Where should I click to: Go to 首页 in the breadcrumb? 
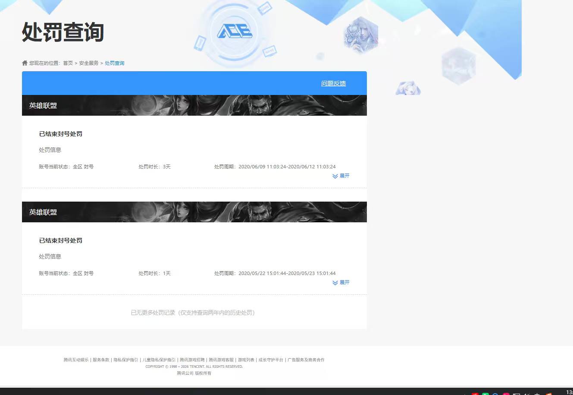[x=68, y=63]
